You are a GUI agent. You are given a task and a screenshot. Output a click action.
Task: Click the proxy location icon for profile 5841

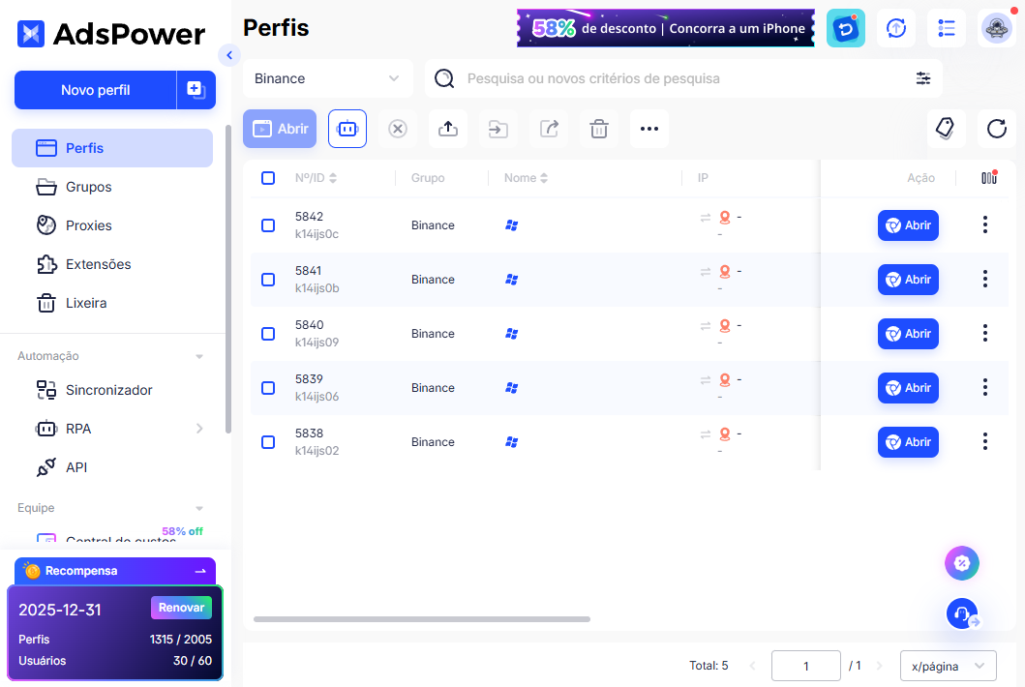[725, 271]
